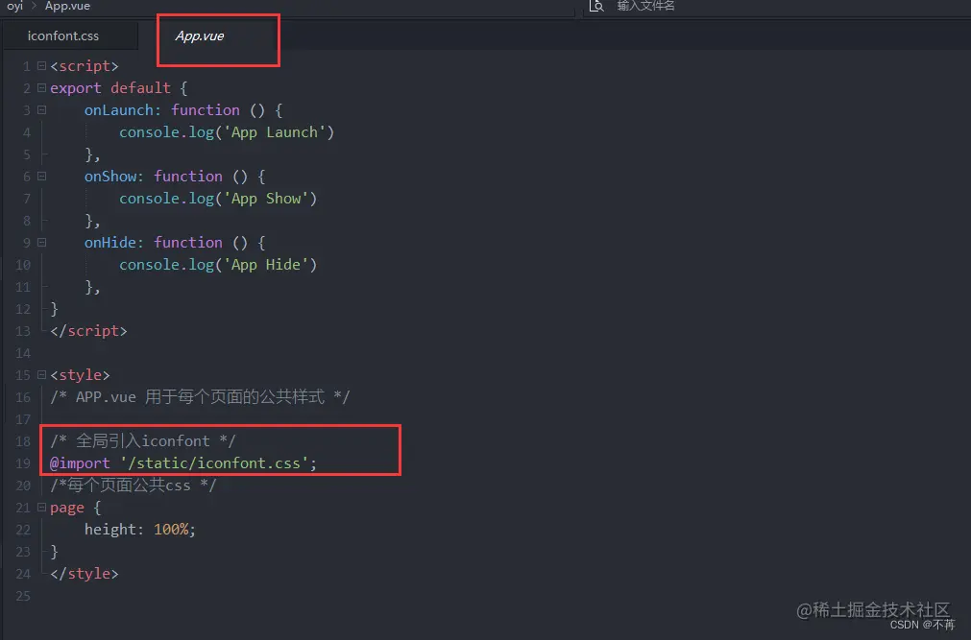Click the 'oyi' breadcrumb folder in the path bar

(14, 6)
